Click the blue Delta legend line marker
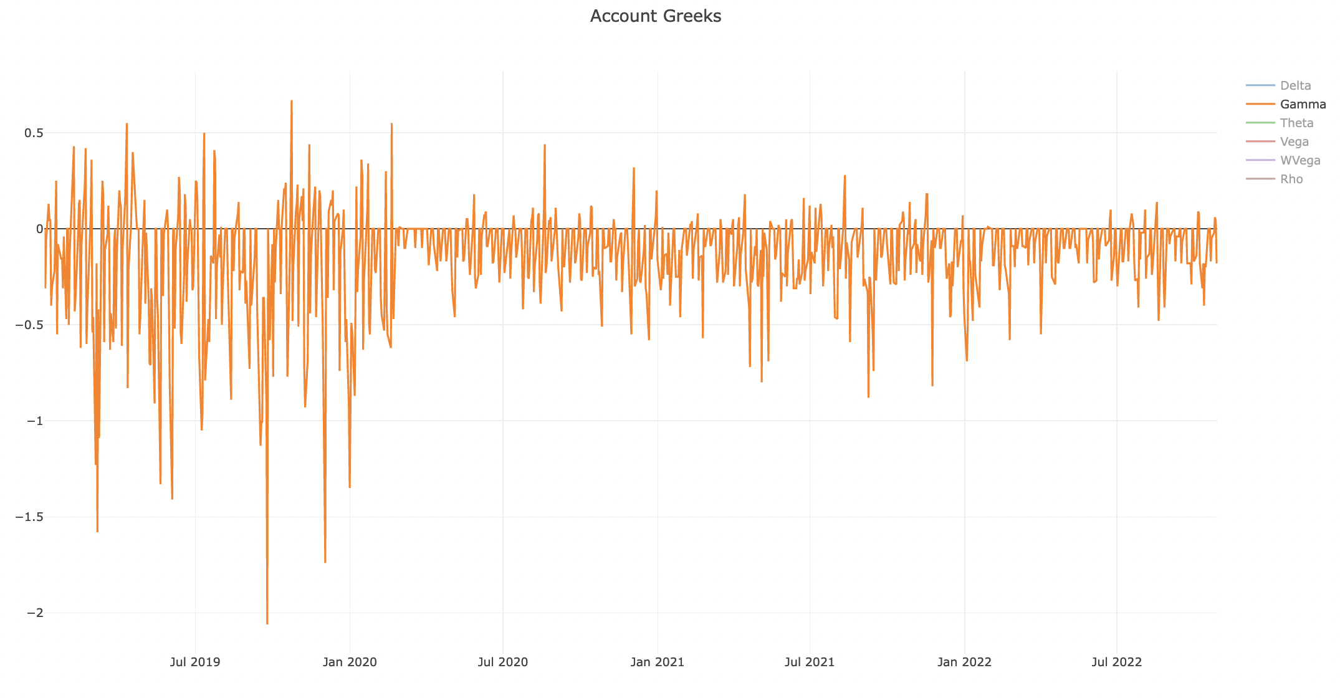The width and height of the screenshot is (1340, 698). tap(1260, 85)
